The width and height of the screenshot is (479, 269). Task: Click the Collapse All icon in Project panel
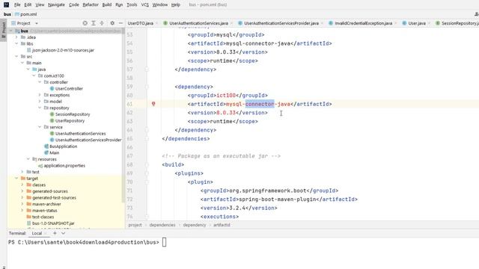coord(102,23)
